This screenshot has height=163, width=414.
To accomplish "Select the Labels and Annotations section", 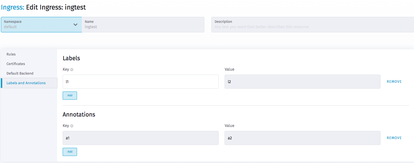I will [x=26, y=83].
